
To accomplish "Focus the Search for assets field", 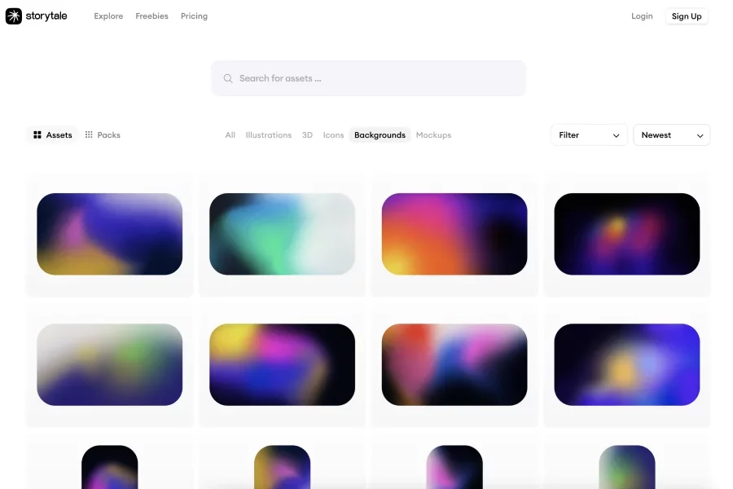I will (x=375, y=79).
